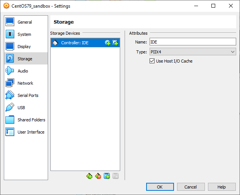Add a new storage controller
Viewport: 240px width, 195px height.
[89, 176]
